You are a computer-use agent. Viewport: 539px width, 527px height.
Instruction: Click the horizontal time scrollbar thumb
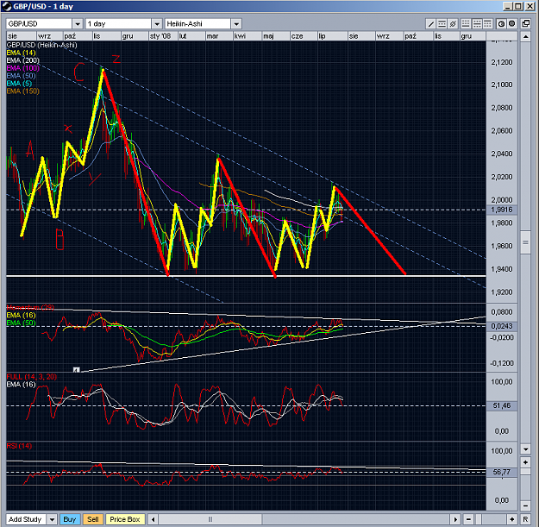point(210,519)
